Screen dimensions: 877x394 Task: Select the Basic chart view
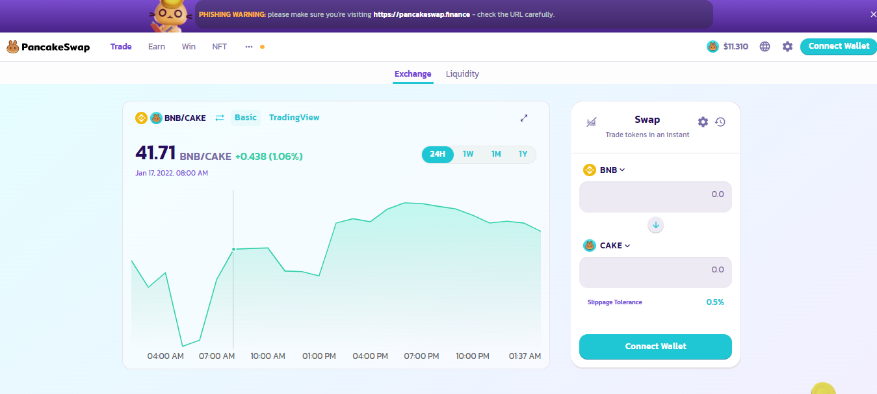tap(246, 118)
